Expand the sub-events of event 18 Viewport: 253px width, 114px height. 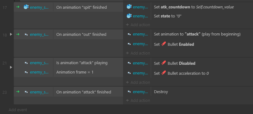tap(11, 34)
